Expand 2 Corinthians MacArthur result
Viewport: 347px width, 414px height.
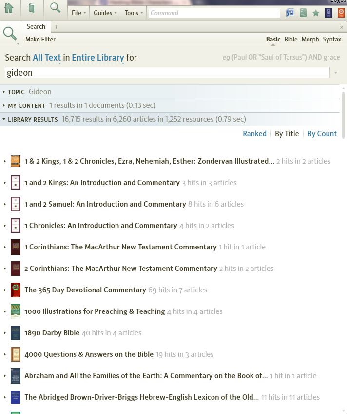click(4, 269)
